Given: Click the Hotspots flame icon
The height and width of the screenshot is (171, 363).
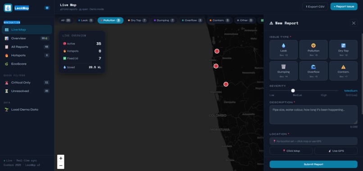Looking at the screenshot, I should click(6, 55).
